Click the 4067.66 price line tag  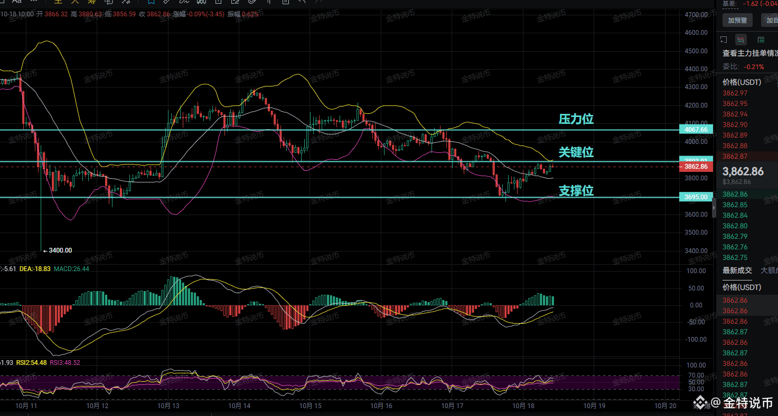[697, 129]
